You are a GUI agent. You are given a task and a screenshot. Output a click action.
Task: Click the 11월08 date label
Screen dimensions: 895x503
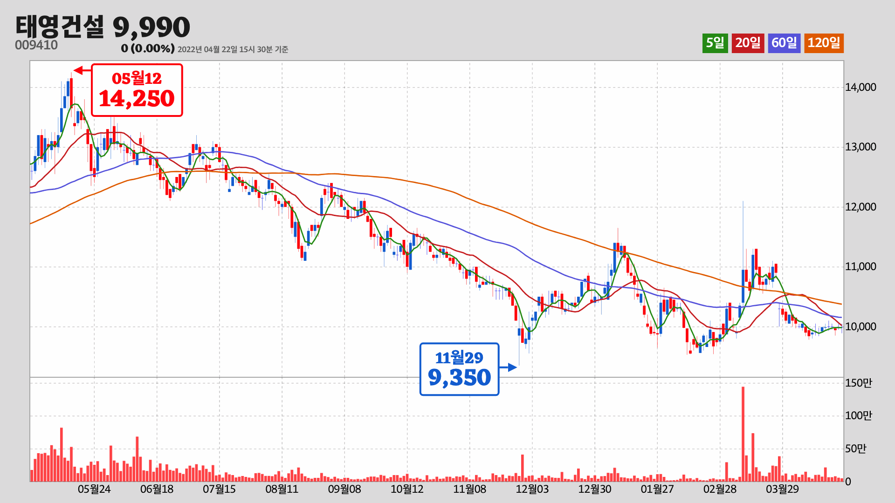tap(469, 489)
